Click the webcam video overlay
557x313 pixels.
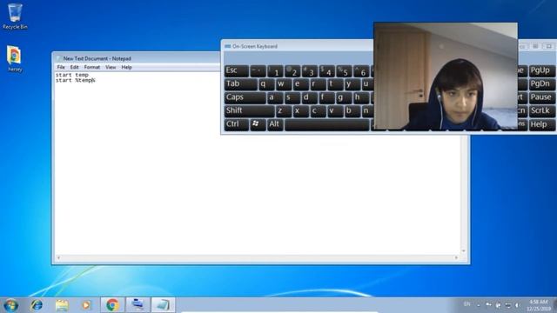[446, 76]
